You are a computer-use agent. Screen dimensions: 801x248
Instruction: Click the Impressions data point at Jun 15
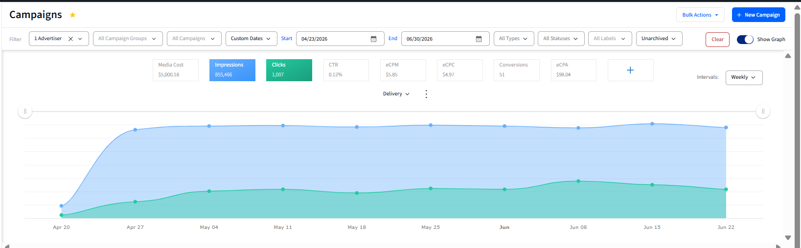(x=652, y=124)
